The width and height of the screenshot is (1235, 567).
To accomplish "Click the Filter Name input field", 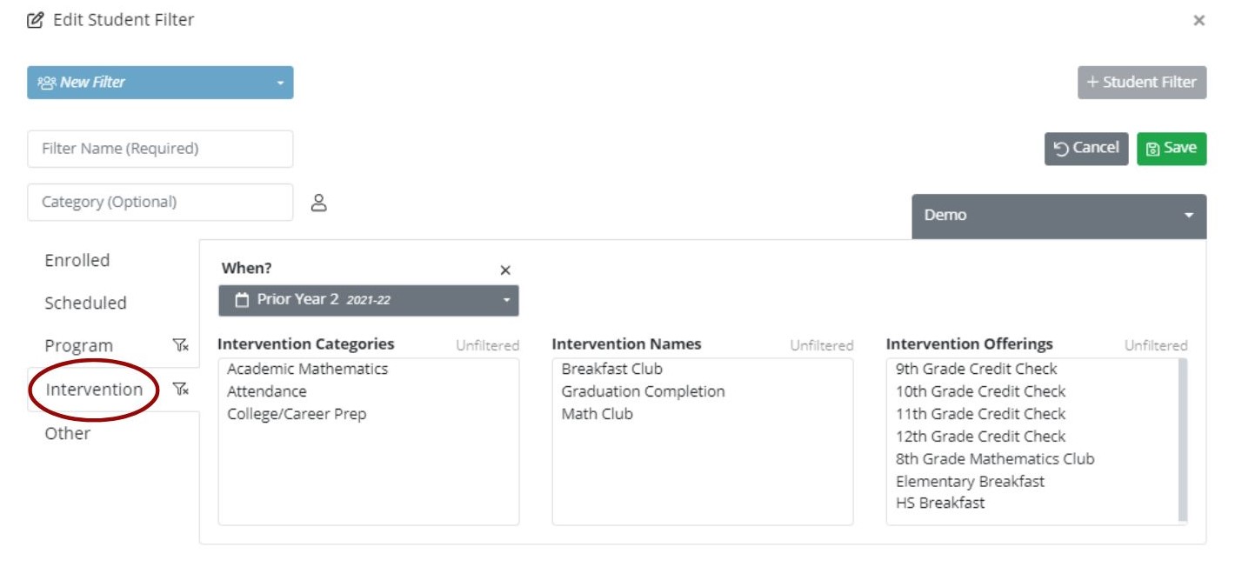I will (x=160, y=149).
